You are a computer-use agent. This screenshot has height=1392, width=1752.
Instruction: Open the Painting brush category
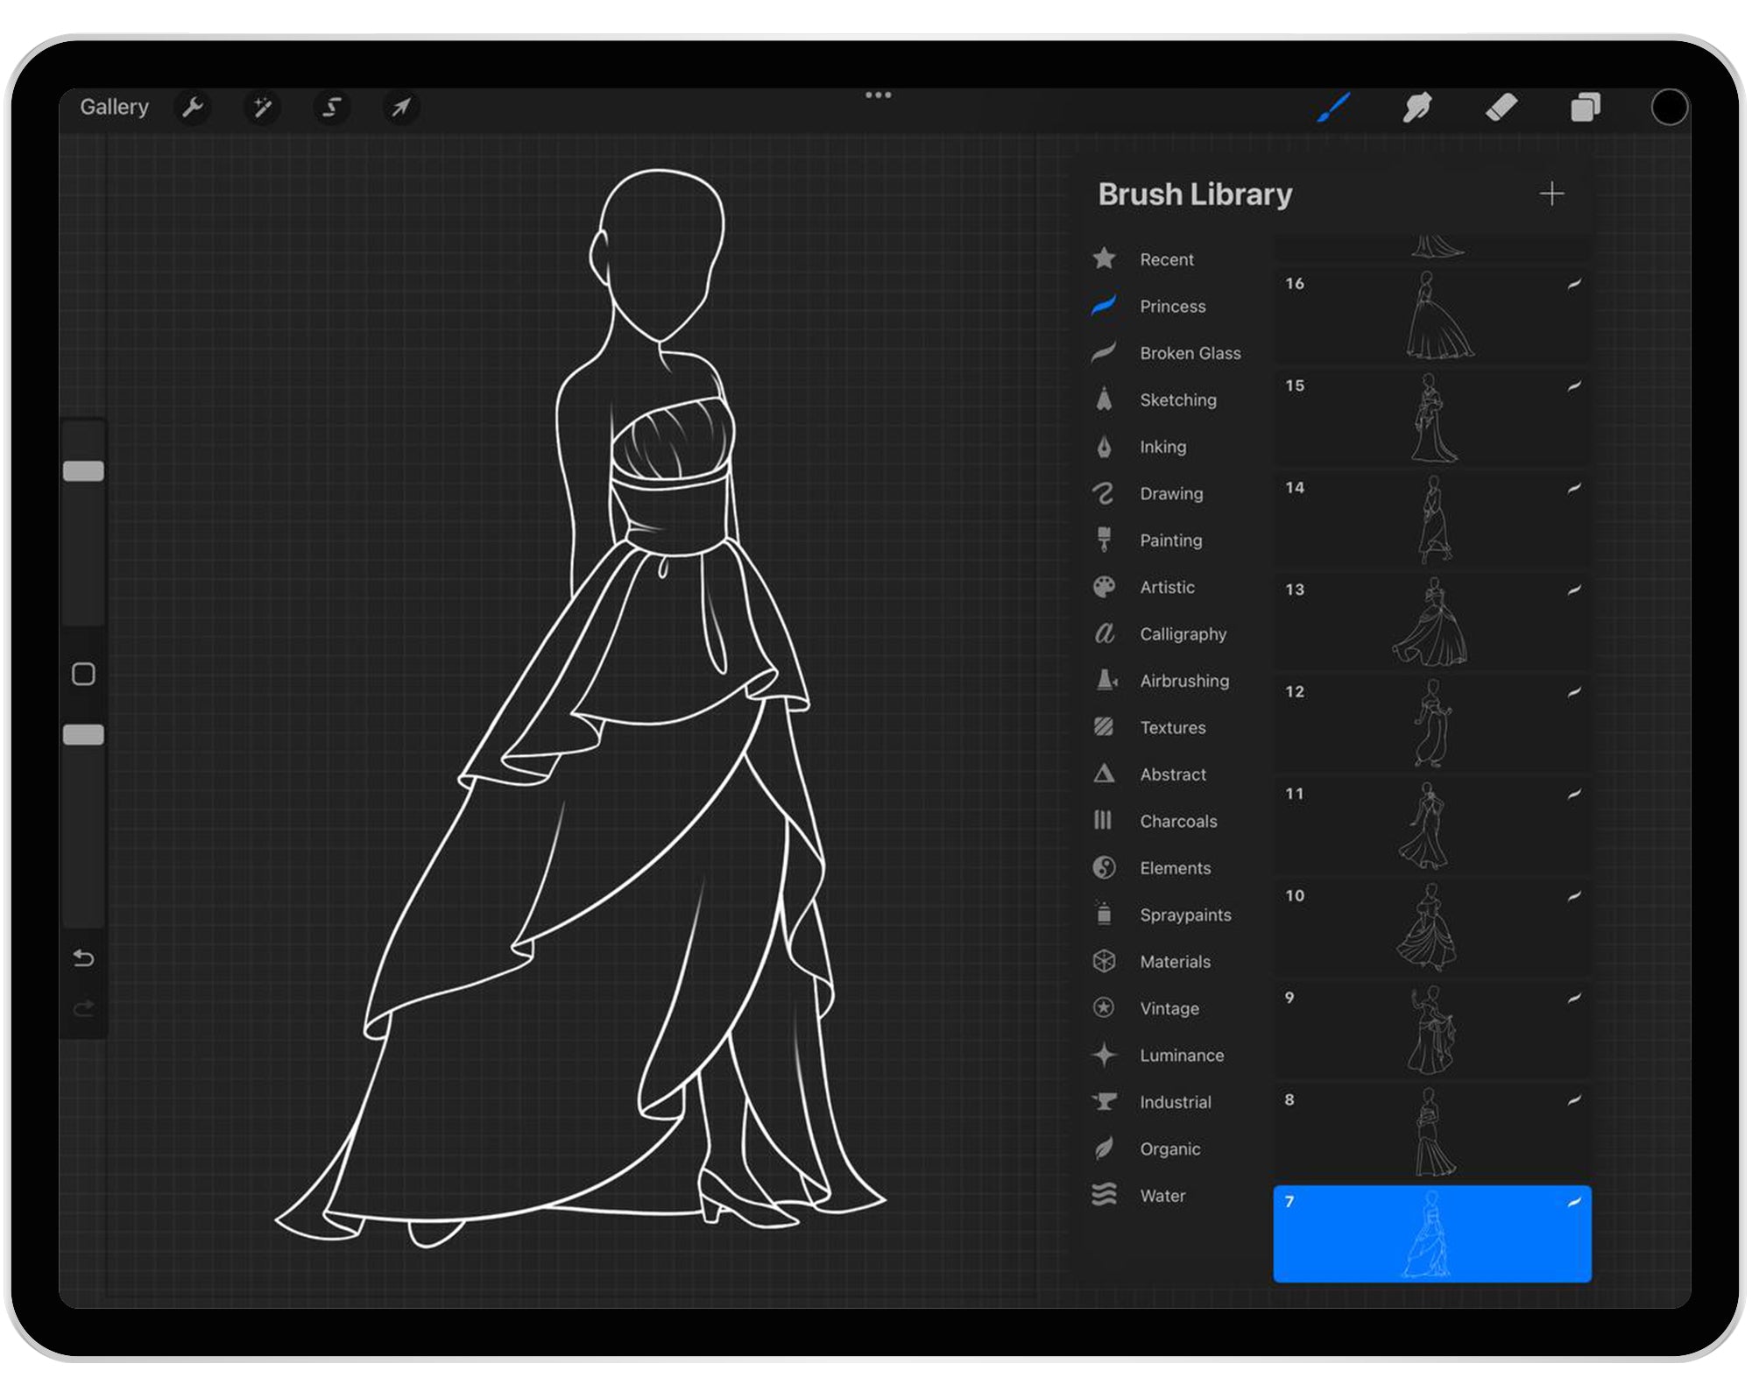tap(1169, 541)
